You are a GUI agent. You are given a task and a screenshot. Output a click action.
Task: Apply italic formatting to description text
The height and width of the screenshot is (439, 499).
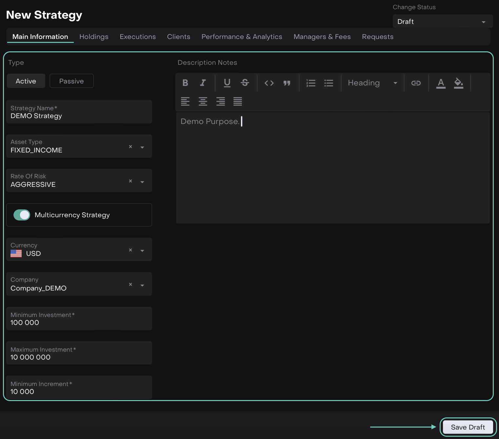point(203,83)
